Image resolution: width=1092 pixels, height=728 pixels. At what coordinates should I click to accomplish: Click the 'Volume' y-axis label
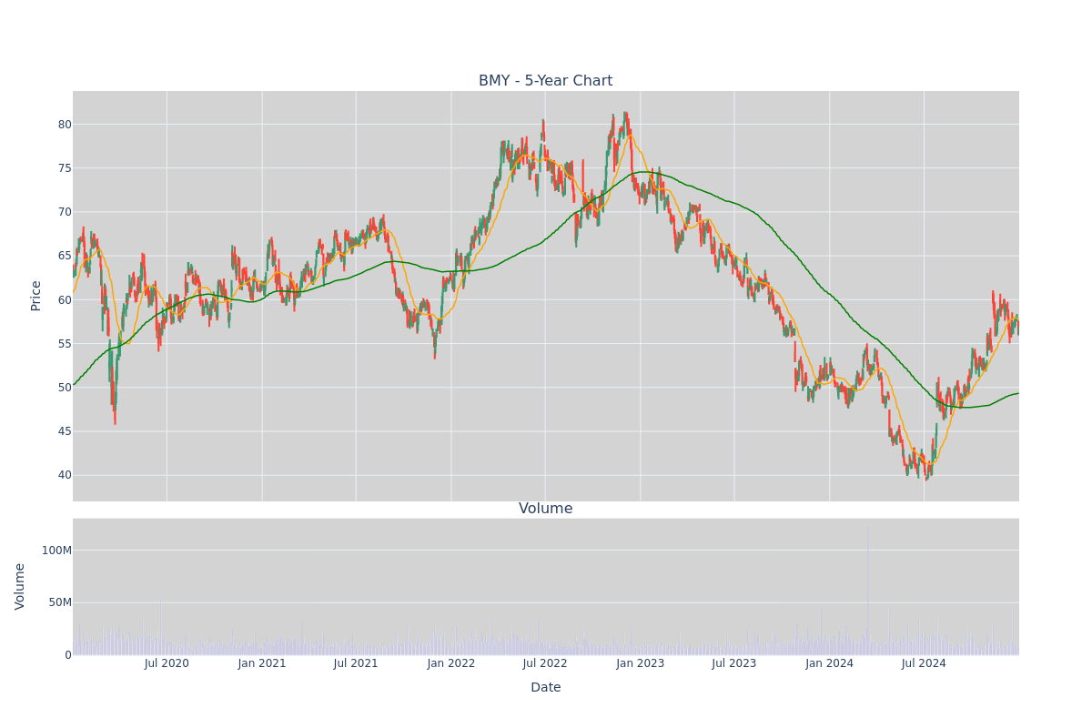tap(20, 586)
